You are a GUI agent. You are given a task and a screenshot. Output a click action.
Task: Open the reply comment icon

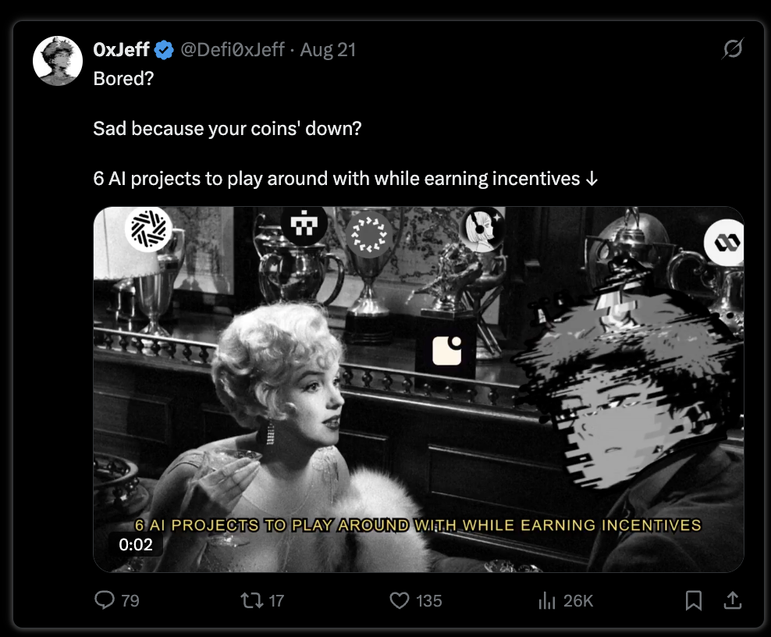point(105,600)
